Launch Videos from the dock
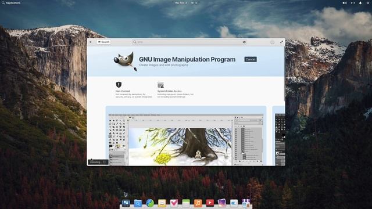372x209 pixels. pos(210,203)
